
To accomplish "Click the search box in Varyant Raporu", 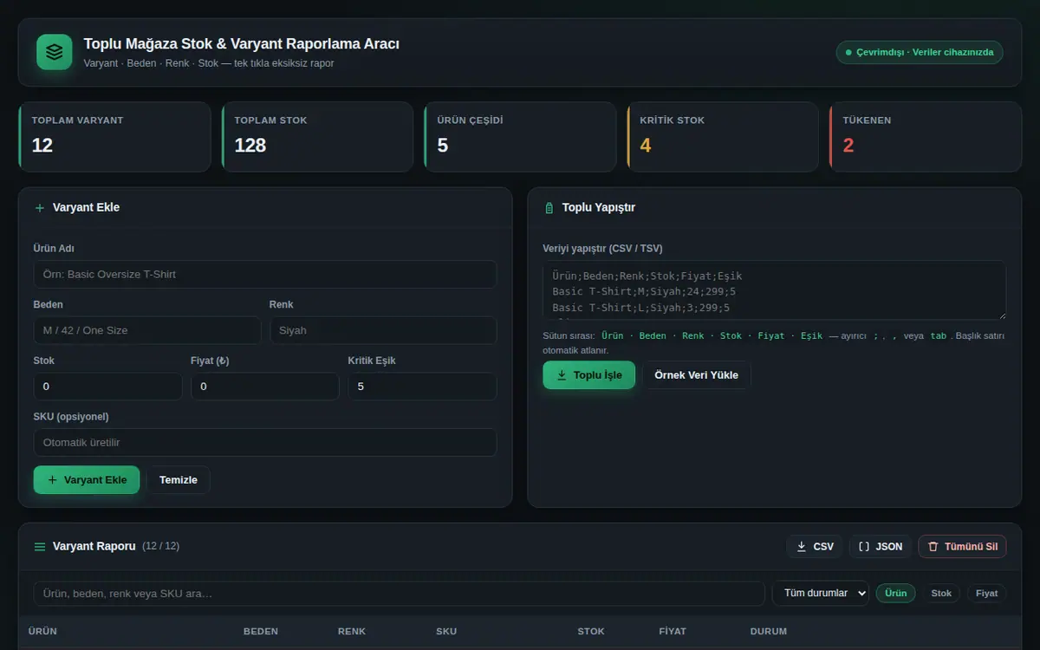I will [x=400, y=594].
